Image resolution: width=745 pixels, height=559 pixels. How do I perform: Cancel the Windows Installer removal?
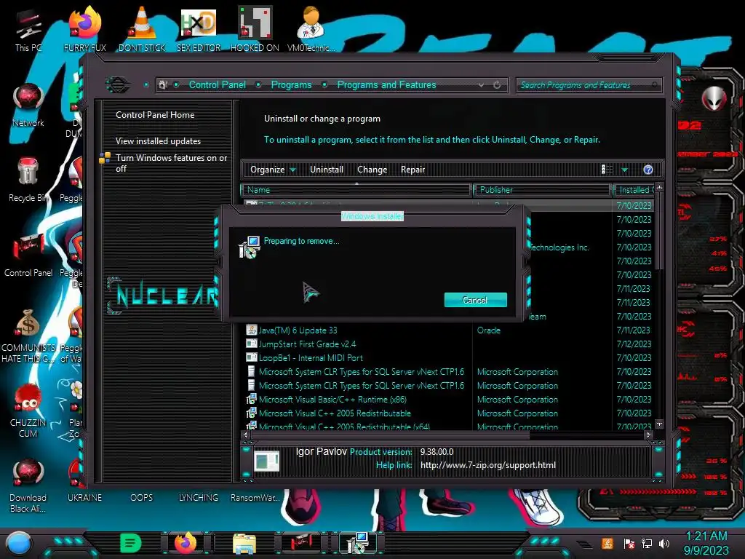[x=475, y=300]
